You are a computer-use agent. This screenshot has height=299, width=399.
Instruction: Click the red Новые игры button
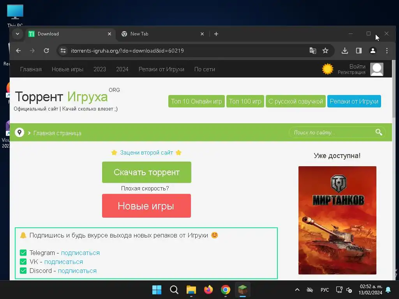click(147, 206)
